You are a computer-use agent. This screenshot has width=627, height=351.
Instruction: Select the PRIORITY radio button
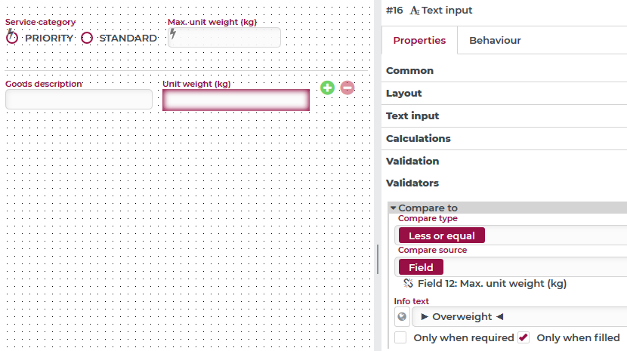click(x=12, y=38)
